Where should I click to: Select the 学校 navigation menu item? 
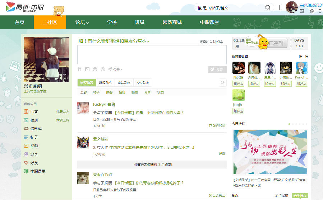coord(112,22)
